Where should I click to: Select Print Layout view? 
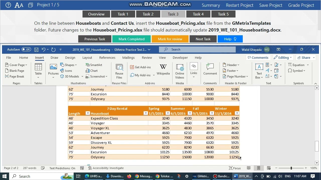(259, 168)
